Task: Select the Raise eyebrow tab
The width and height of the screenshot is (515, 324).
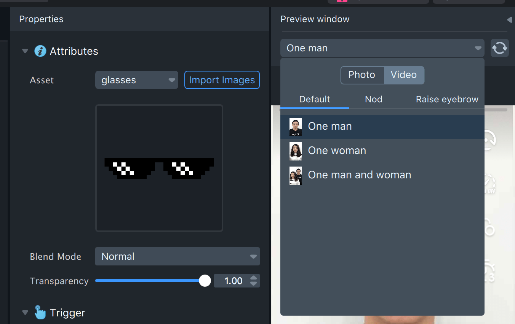Action: tap(447, 99)
